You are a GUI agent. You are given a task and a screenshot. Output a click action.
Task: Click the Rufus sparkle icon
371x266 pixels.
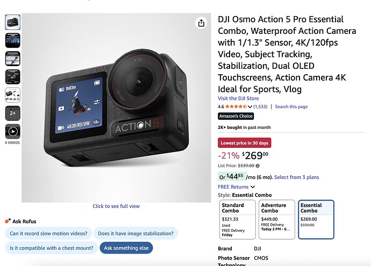coord(8,221)
